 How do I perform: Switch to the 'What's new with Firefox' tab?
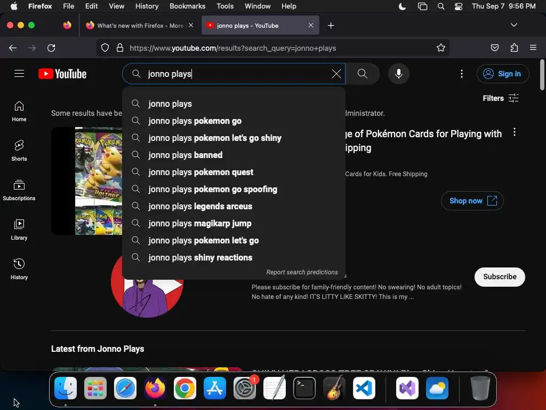(140, 26)
